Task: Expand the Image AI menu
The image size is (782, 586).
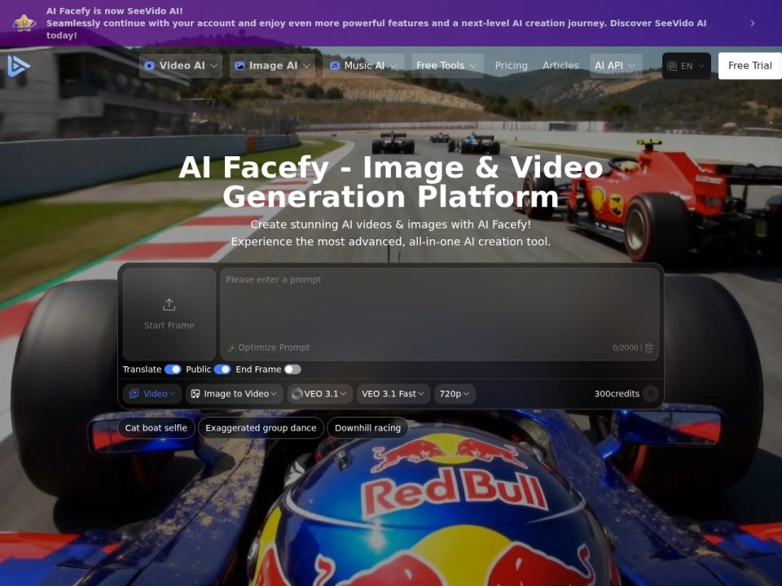Action: [272, 66]
